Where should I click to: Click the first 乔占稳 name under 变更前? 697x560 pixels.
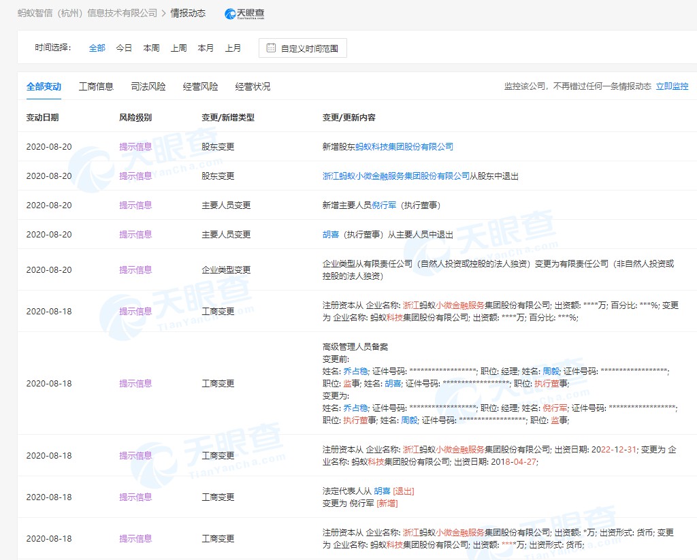point(355,372)
